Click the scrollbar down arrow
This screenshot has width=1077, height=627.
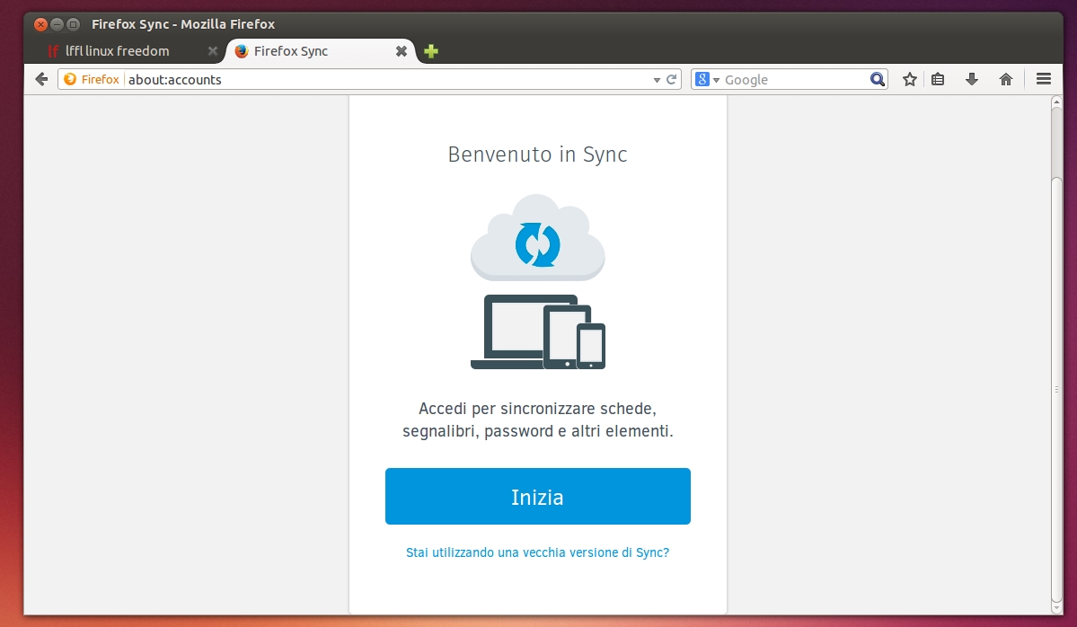pyautogui.click(x=1057, y=608)
